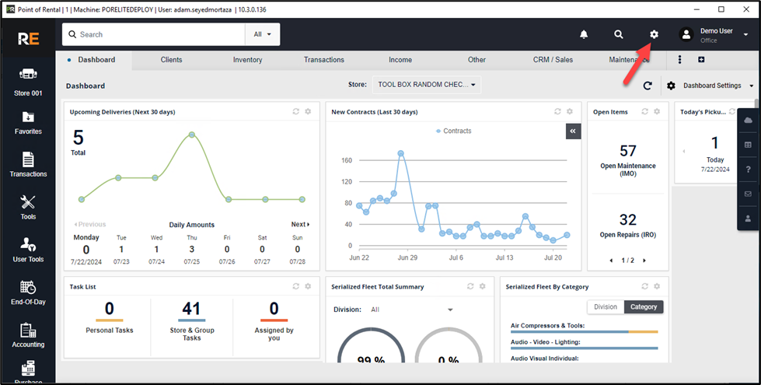Switch to the Inventory tab
This screenshot has height=385, width=761.
click(x=247, y=60)
